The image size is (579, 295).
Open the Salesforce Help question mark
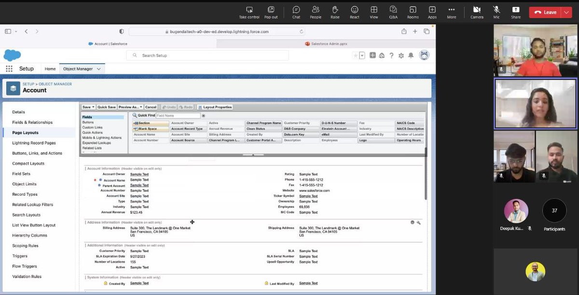tap(391, 55)
